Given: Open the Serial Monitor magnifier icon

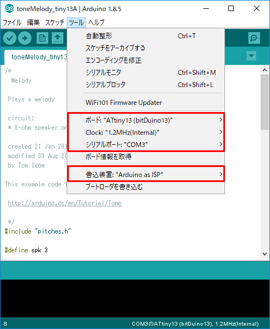Looking at the screenshot, I should coord(254,38).
